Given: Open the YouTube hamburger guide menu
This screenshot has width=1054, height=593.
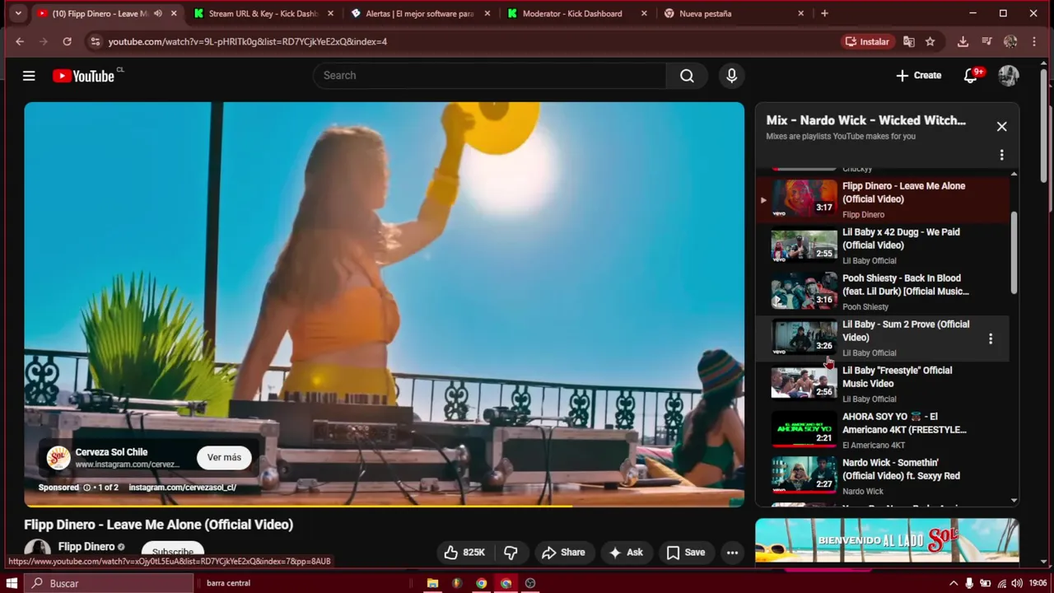Looking at the screenshot, I should 29,76.
